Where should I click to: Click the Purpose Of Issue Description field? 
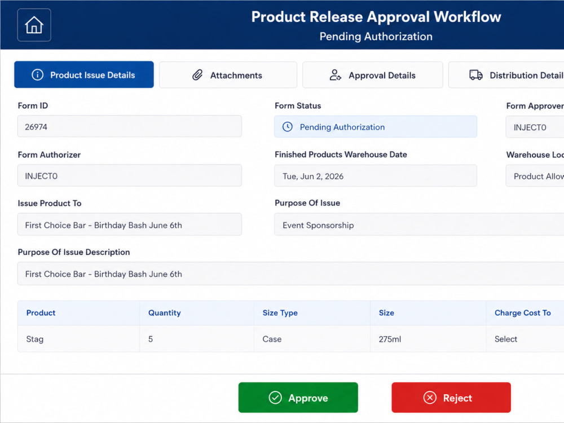(x=290, y=274)
